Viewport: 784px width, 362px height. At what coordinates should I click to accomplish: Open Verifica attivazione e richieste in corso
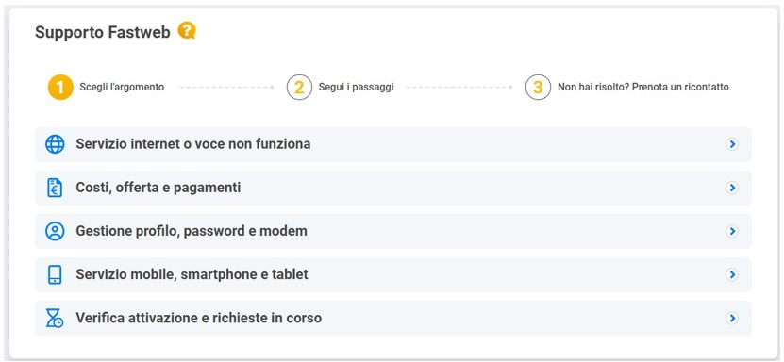tap(393, 318)
